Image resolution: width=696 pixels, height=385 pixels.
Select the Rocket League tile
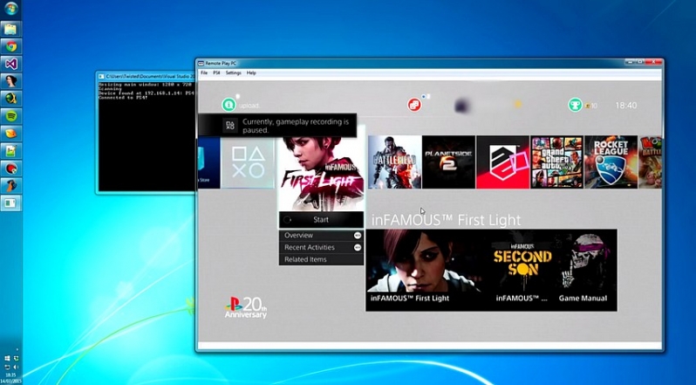[x=611, y=162]
